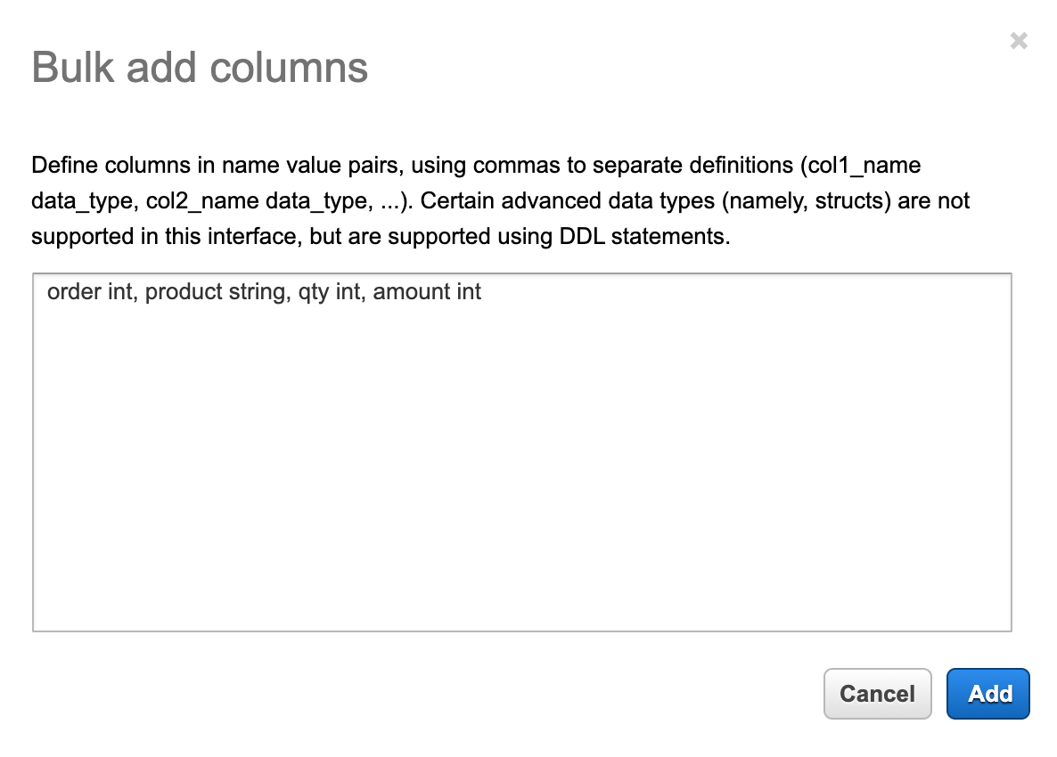Click the "(col1_name" example text in the description
This screenshot has height=757, width=1057.
860,166
